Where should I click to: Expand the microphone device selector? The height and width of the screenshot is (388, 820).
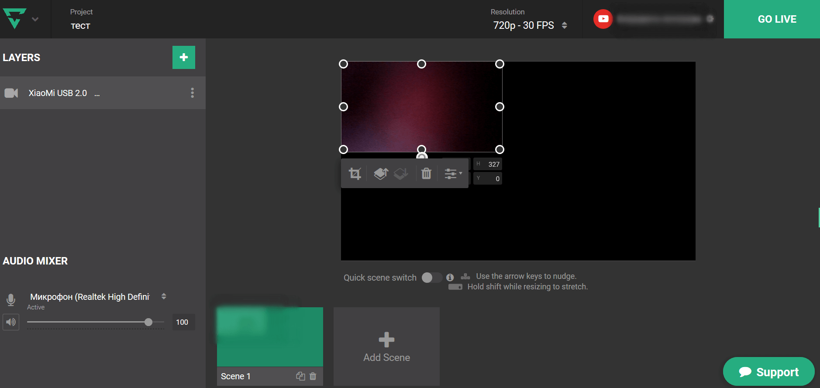pyautogui.click(x=164, y=296)
